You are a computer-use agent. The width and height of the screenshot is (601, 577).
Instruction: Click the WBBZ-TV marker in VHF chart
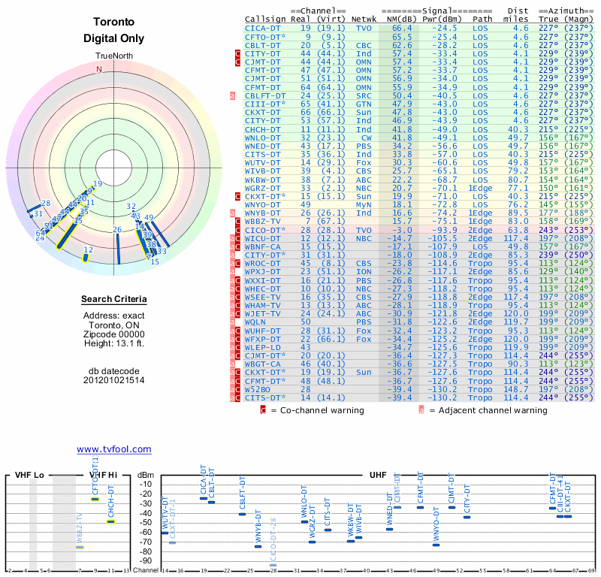80,547
